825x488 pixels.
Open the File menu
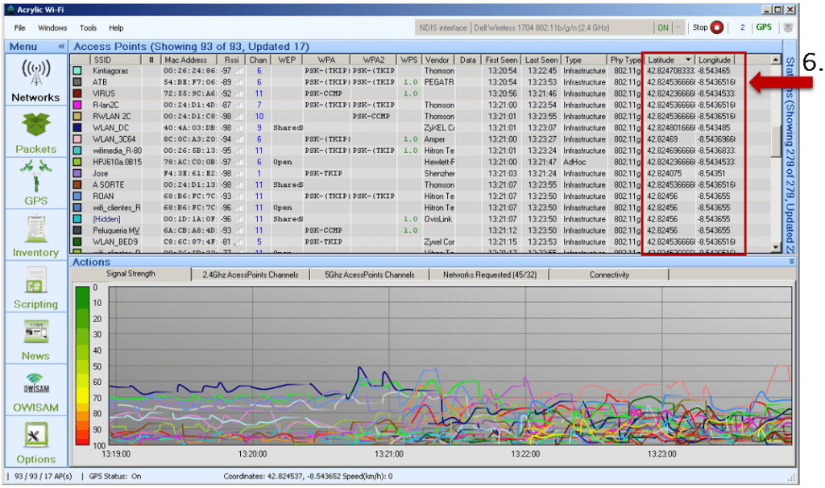click(x=19, y=28)
